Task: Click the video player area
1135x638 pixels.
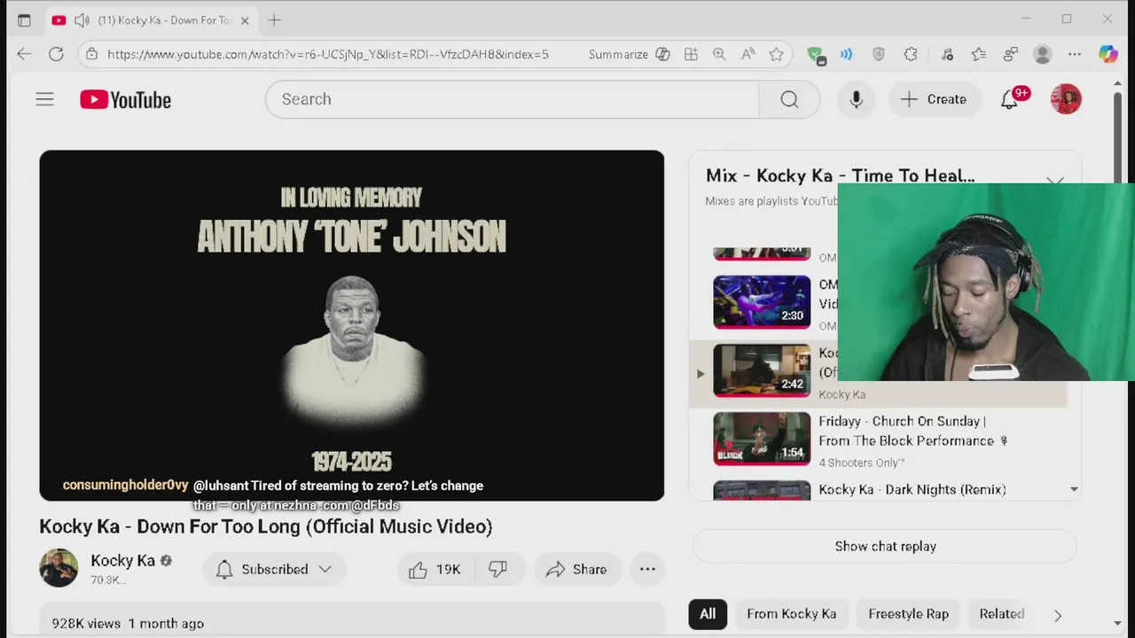Action: click(x=351, y=325)
